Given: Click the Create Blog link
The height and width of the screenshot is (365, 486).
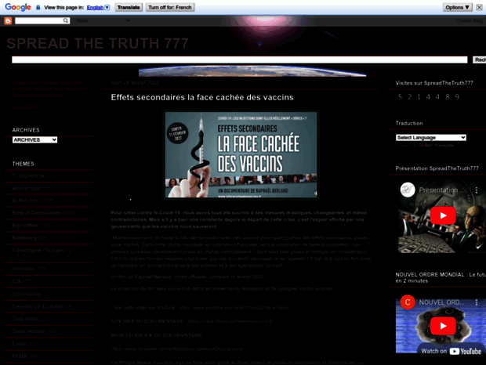Looking at the screenshot, I should coord(470,20).
